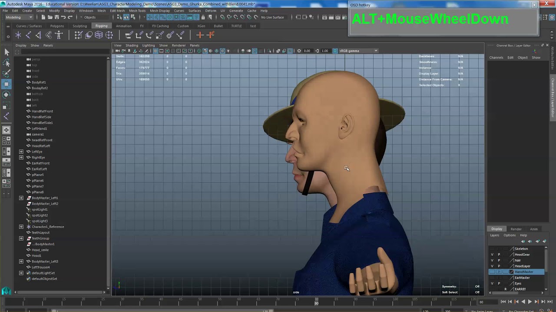Expand the TeethGroup node in Outliner
The image size is (556, 312).
pos(21,238)
